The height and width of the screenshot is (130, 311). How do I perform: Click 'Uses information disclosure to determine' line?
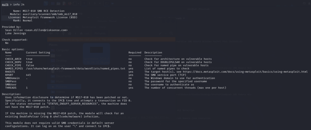[67, 97]
